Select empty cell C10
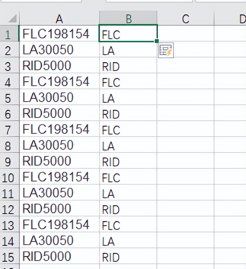Image resolution: width=246 pixels, height=269 pixels. pyautogui.click(x=185, y=176)
